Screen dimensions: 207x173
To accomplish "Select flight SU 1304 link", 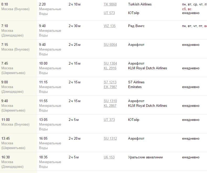I will pos(110,63).
